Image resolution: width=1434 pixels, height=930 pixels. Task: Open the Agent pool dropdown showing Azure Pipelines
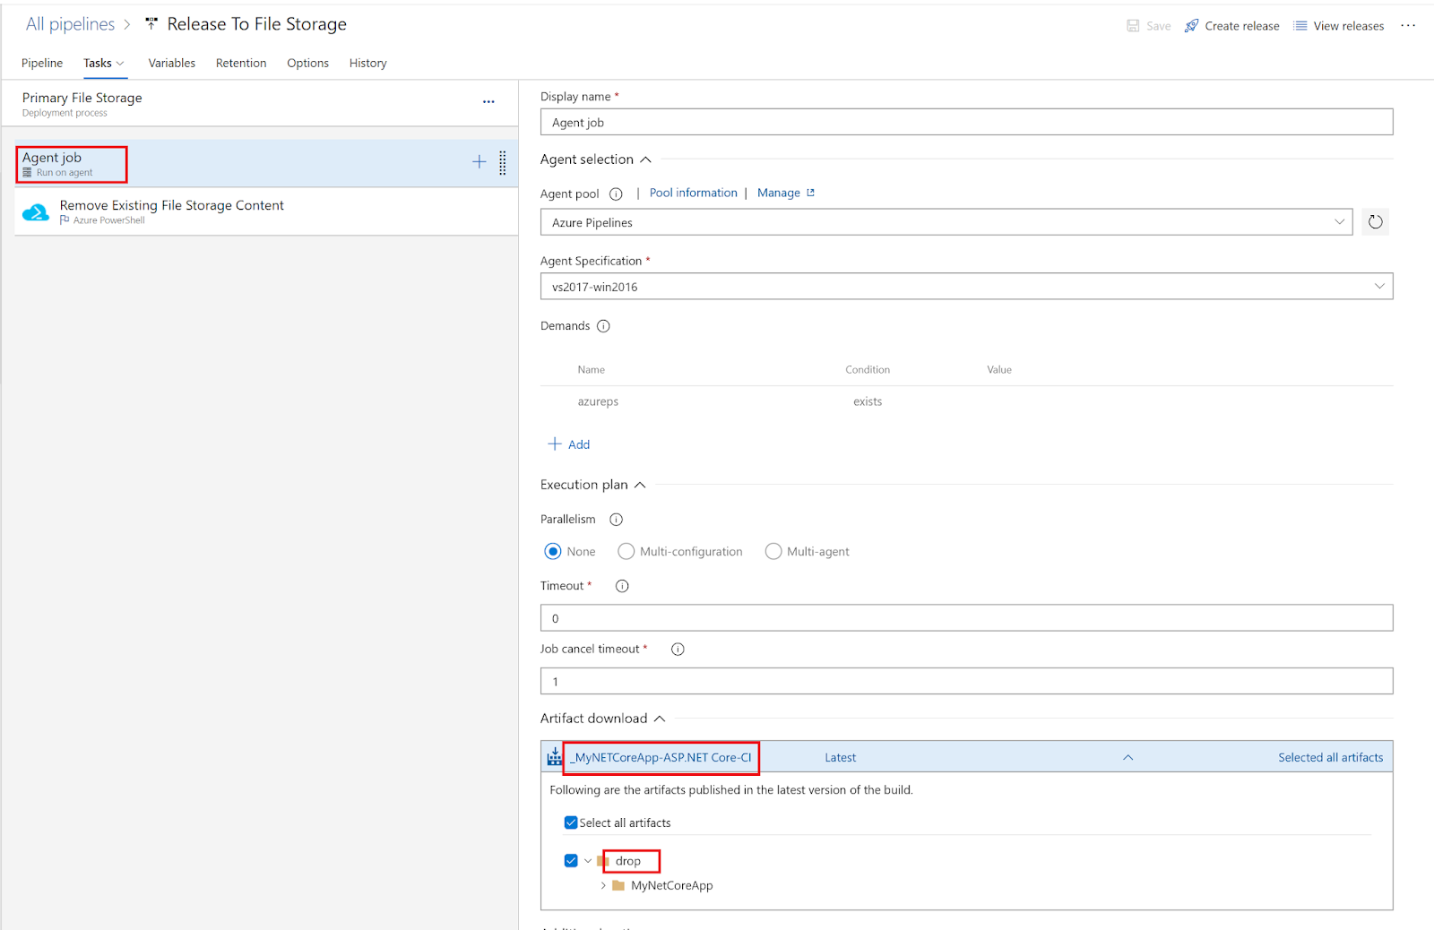click(x=1340, y=221)
